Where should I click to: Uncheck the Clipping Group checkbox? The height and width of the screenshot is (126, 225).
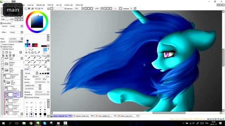coord(1,47)
